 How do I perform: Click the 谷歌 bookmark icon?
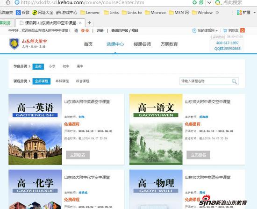tap(18, 13)
